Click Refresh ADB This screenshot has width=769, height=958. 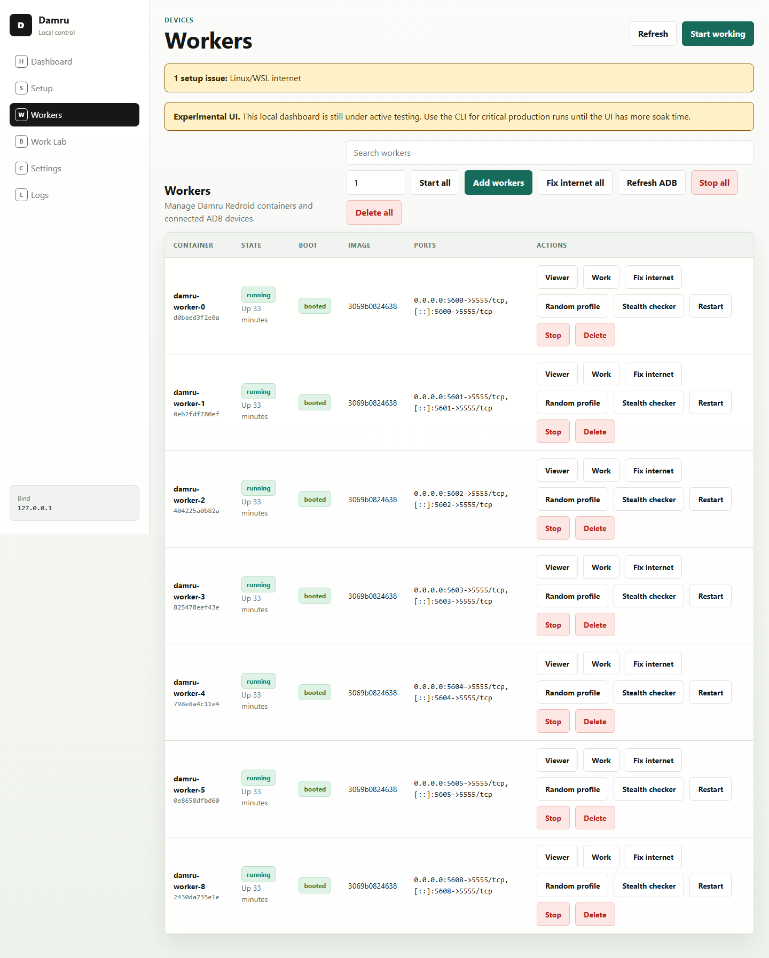[652, 183]
